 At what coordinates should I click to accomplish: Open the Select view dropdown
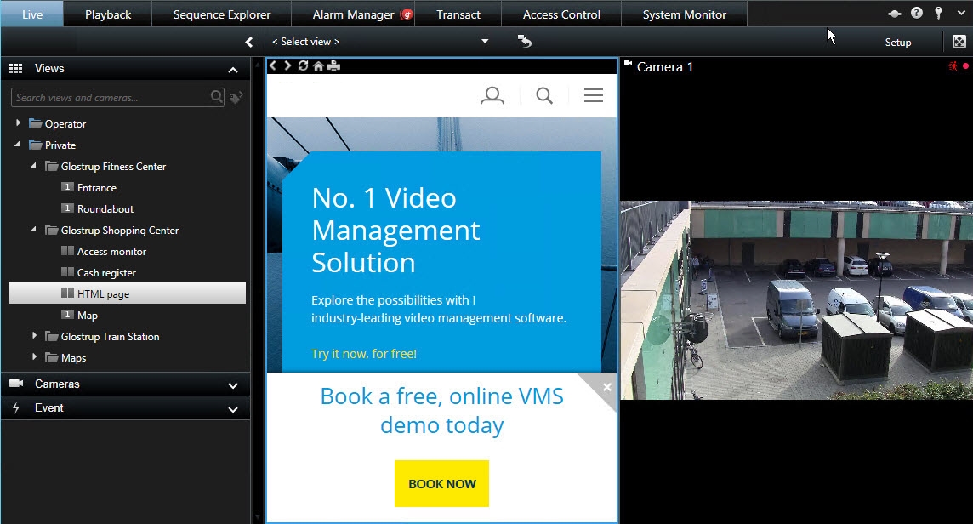coord(485,42)
